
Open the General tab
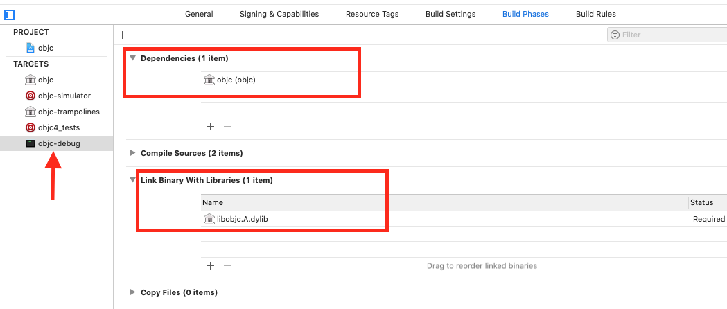(x=199, y=14)
